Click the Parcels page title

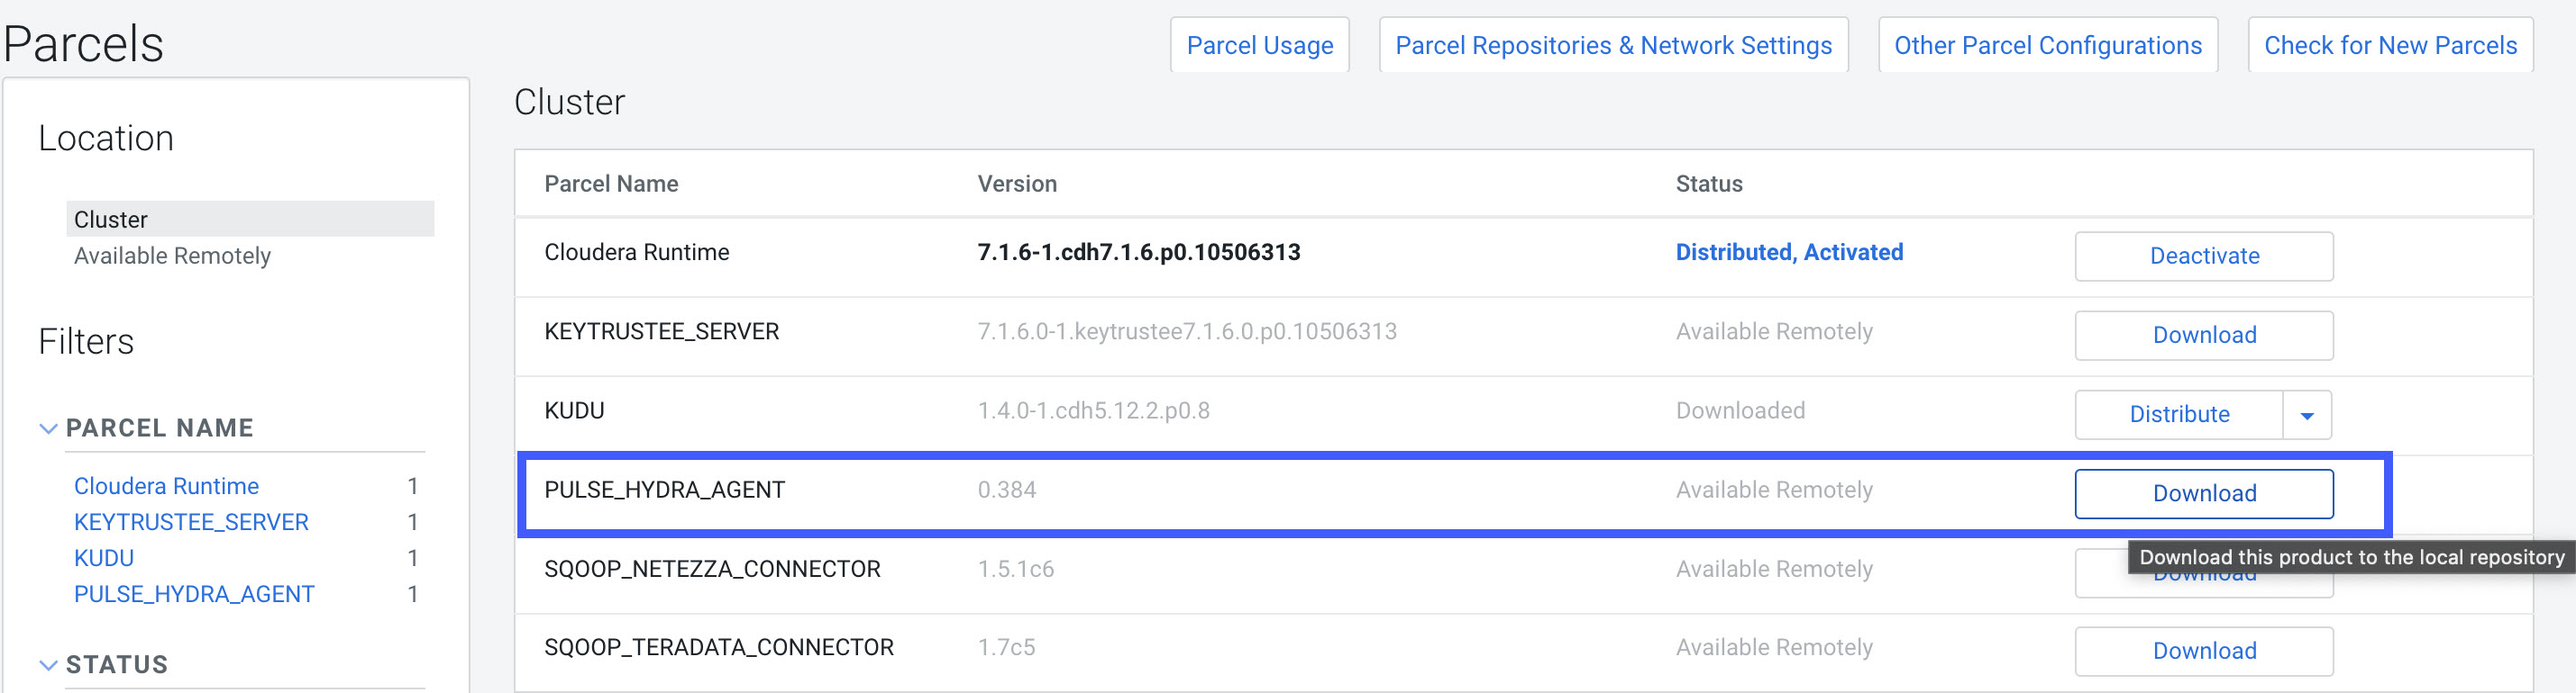click(x=83, y=45)
